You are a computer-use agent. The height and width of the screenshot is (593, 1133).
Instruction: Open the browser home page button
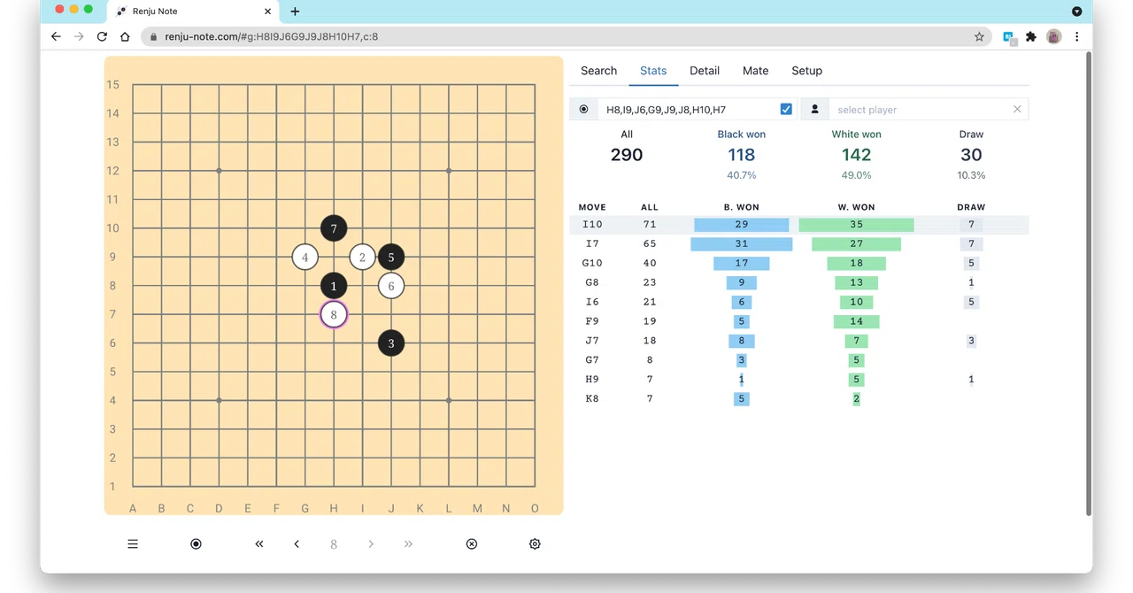(125, 37)
